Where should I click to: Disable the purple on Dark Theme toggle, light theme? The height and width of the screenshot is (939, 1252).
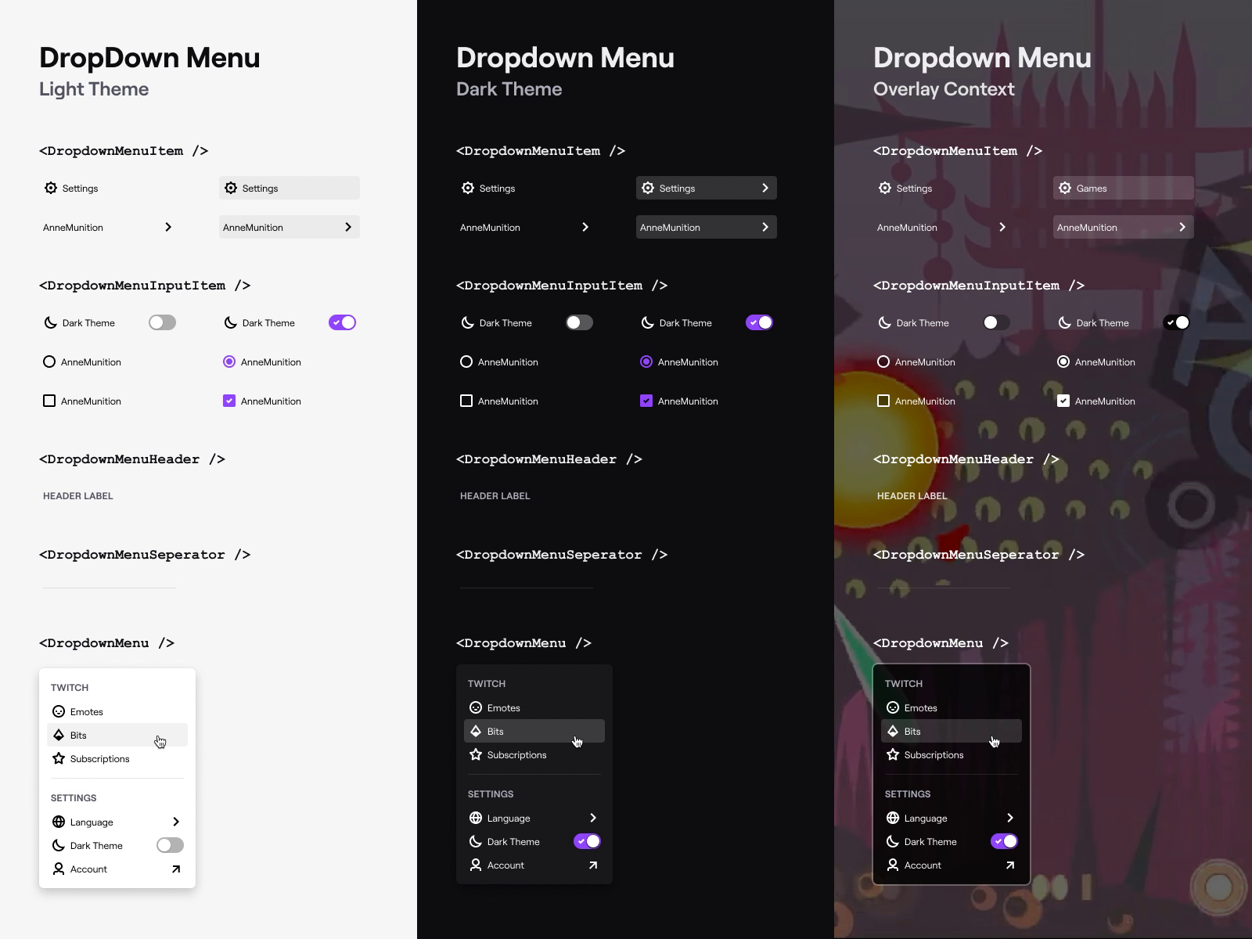tap(343, 323)
